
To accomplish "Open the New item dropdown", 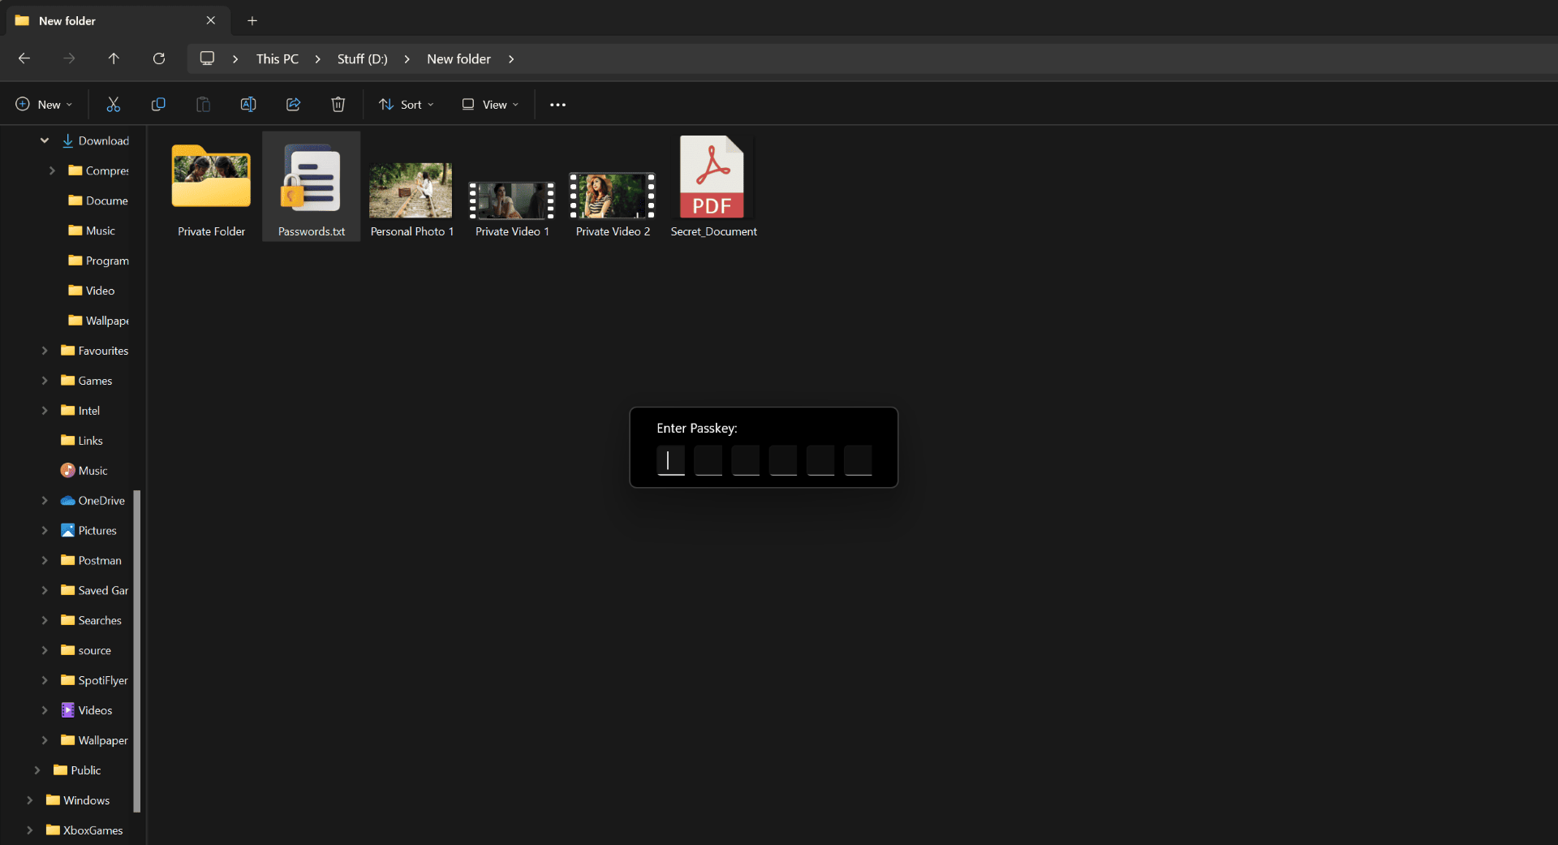I will 45,105.
